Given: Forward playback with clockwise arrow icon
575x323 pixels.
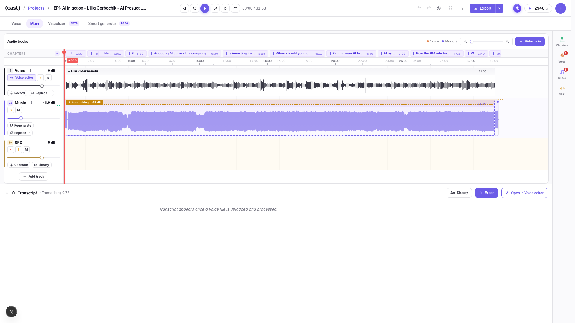Looking at the screenshot, I should (215, 8).
